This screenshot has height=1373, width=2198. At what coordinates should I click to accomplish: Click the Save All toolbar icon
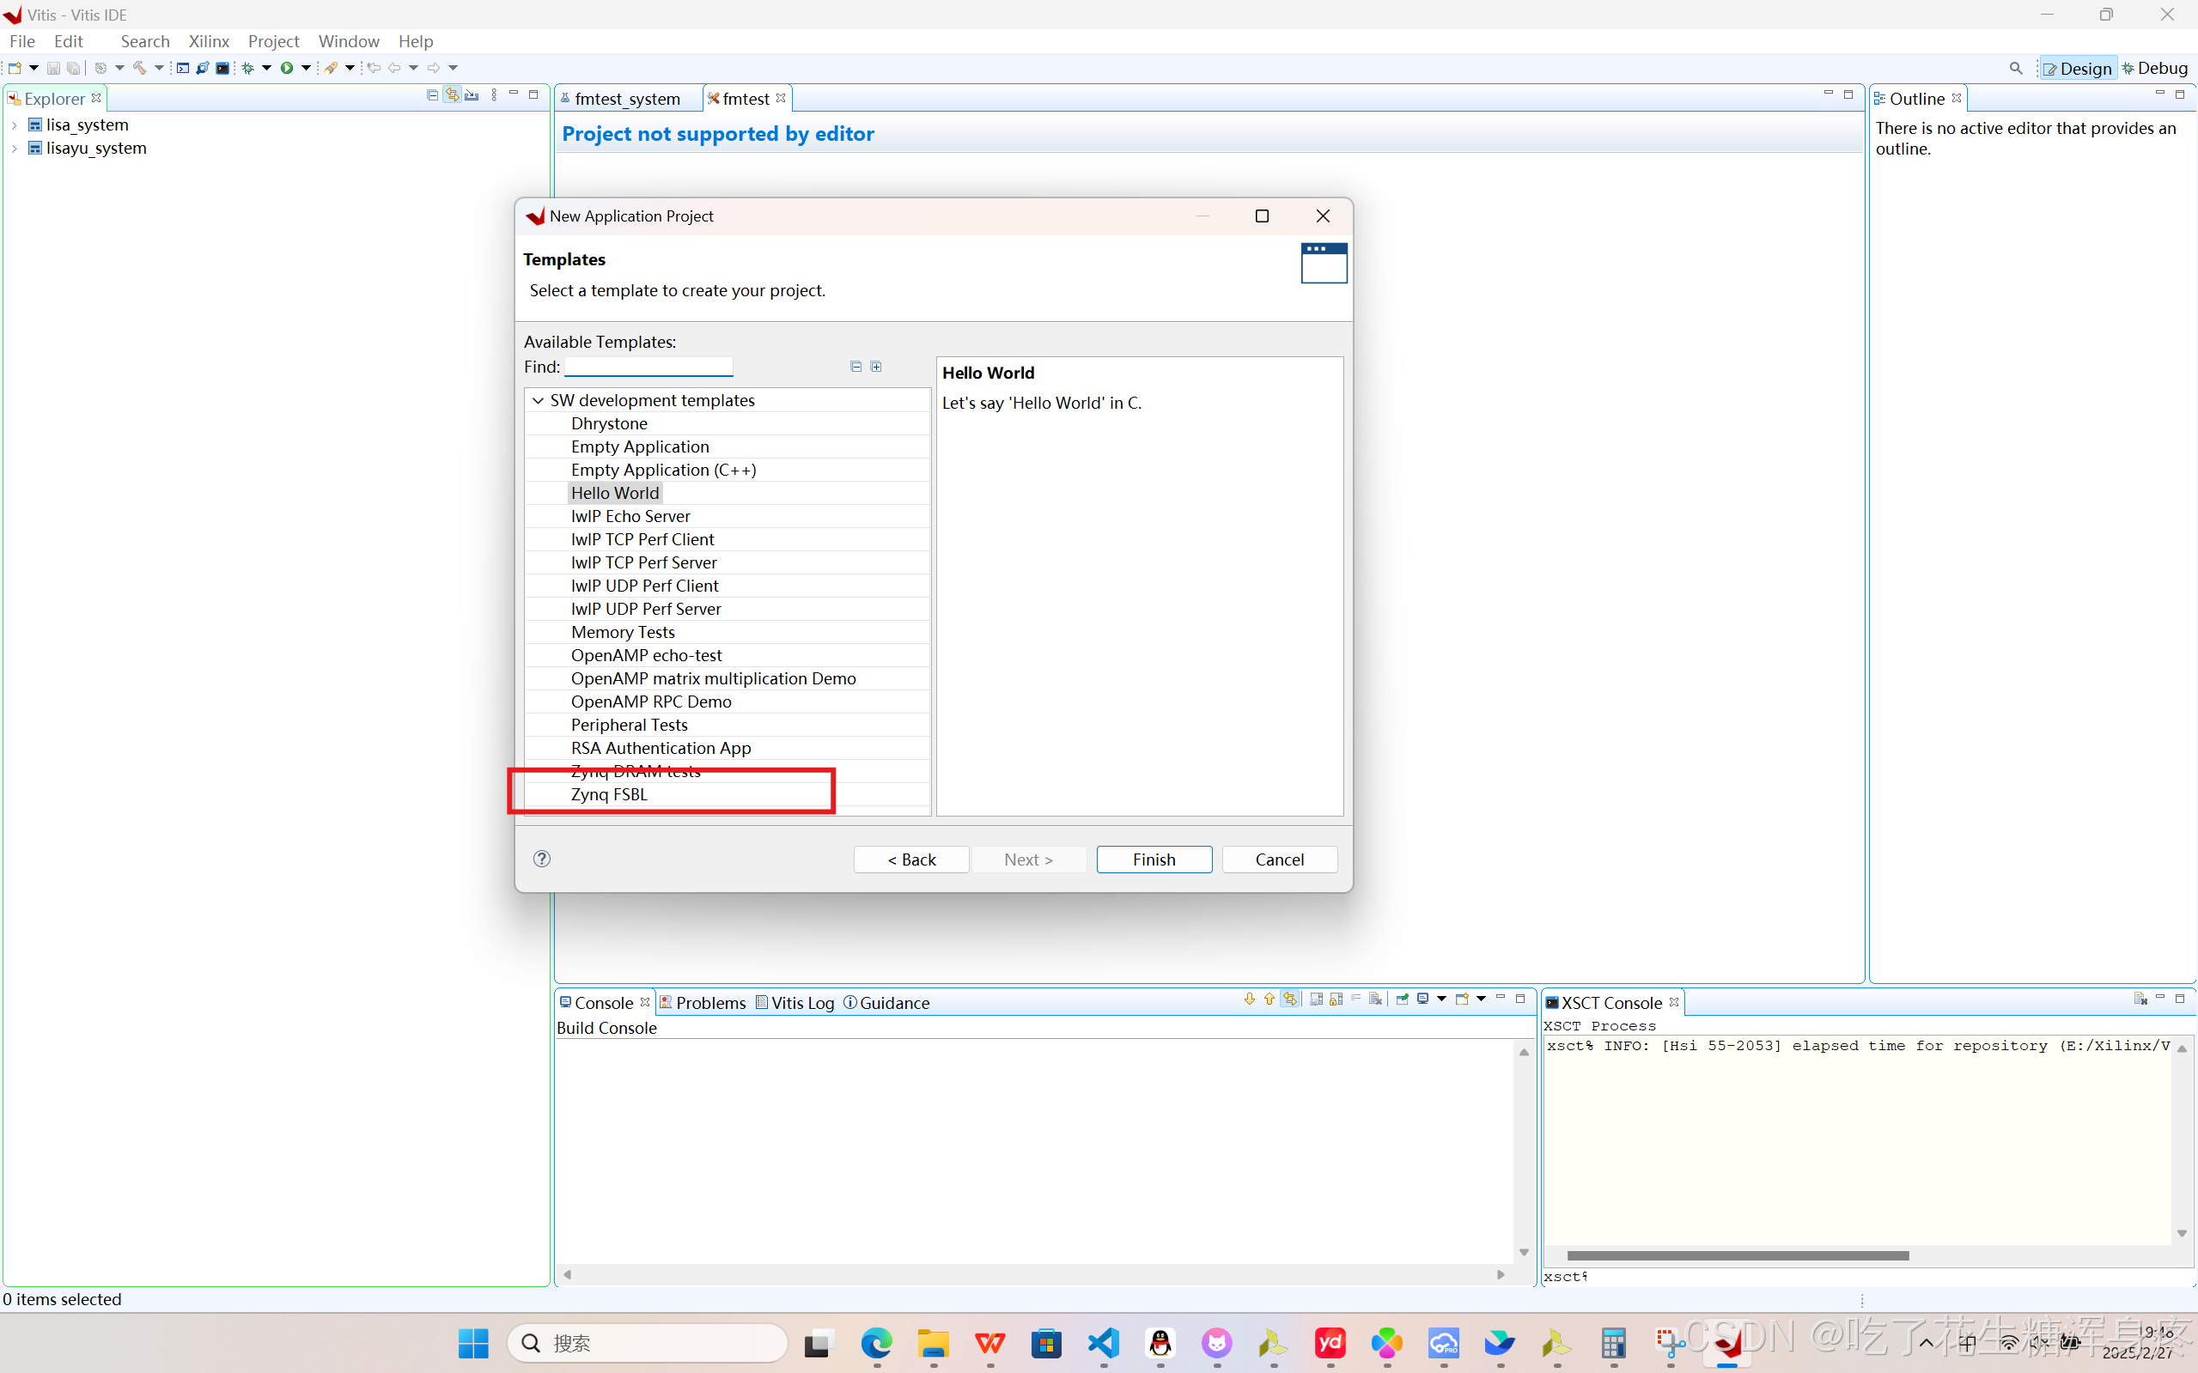point(73,68)
